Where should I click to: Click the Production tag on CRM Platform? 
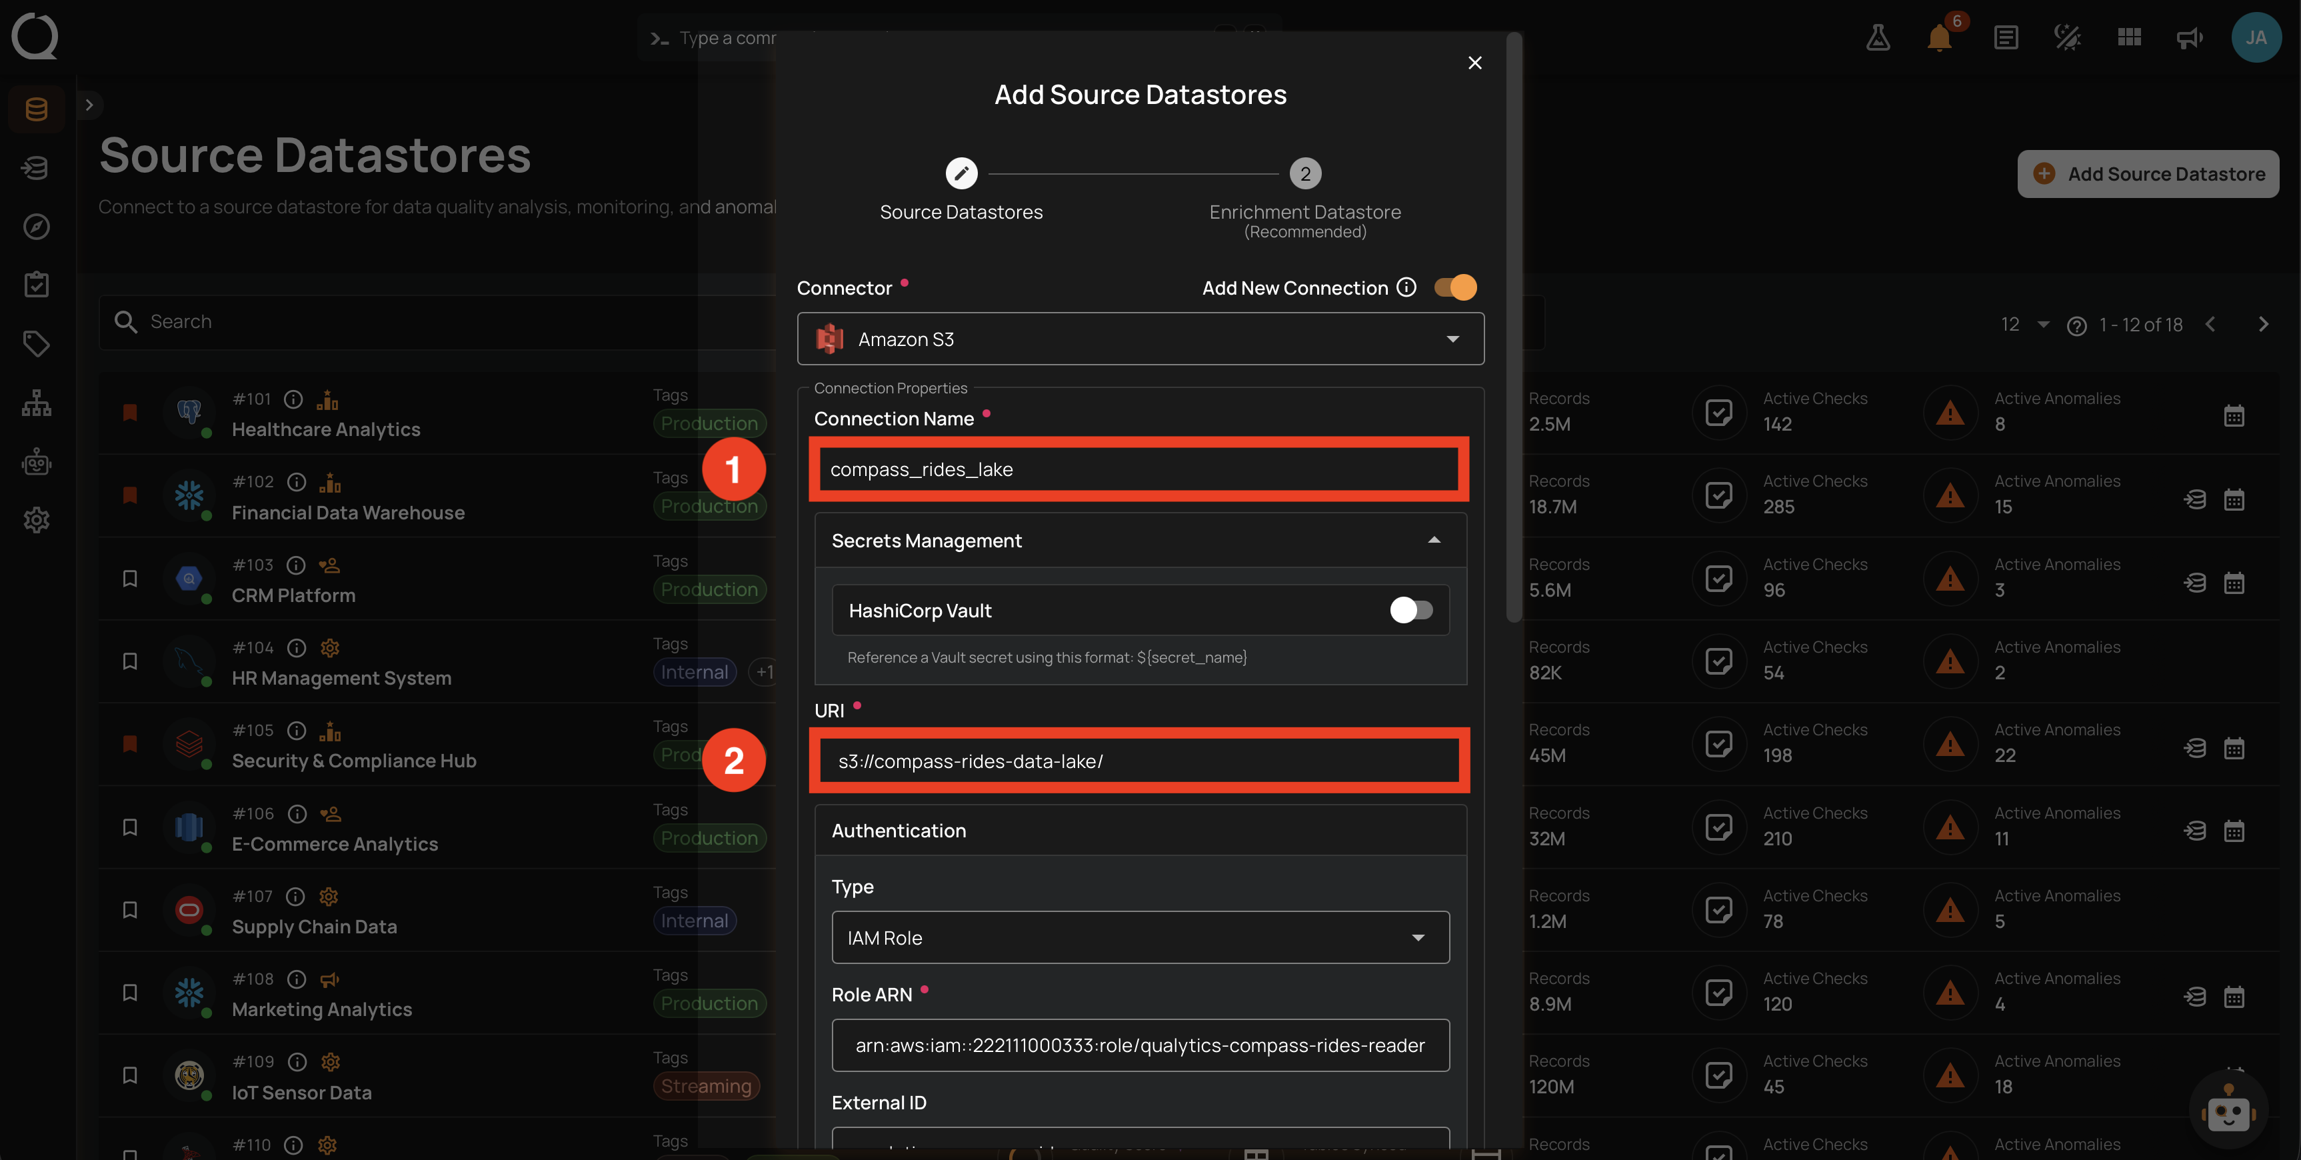click(709, 590)
